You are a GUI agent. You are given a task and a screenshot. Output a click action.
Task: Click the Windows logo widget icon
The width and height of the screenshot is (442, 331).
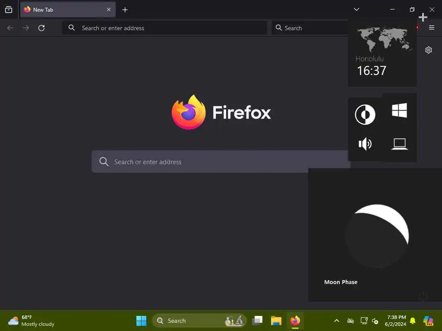coord(399,110)
